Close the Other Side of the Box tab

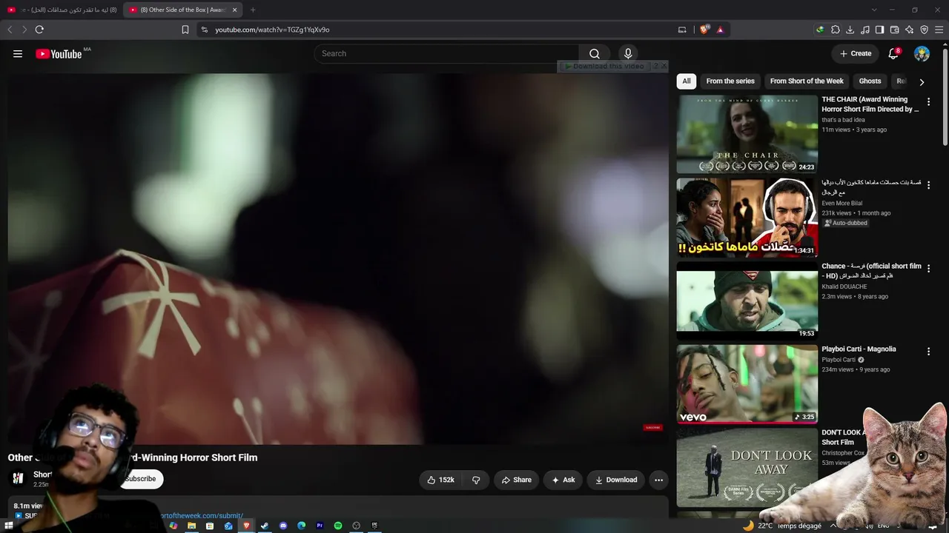pyautogui.click(x=235, y=10)
